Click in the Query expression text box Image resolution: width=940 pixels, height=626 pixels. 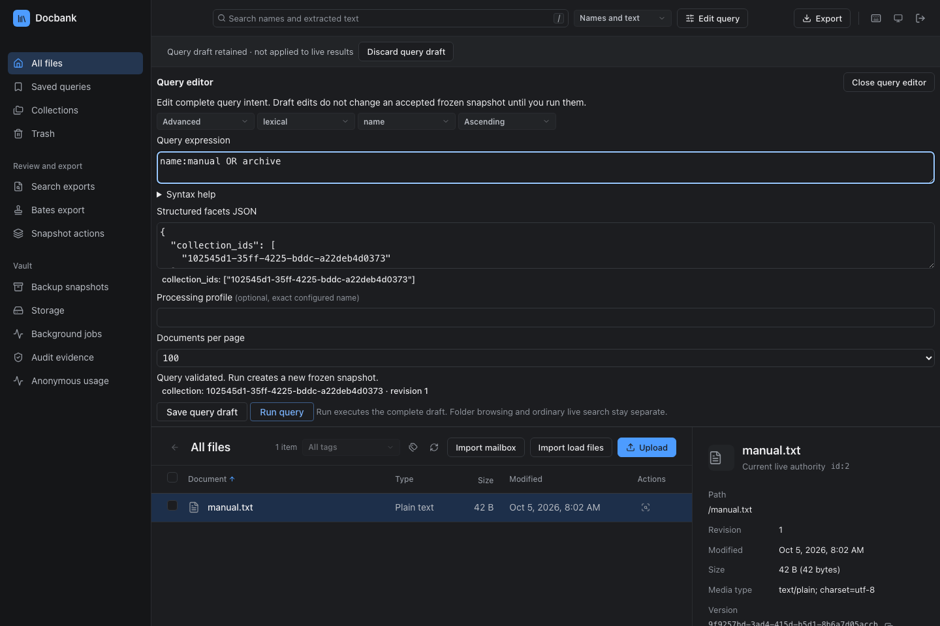546,168
